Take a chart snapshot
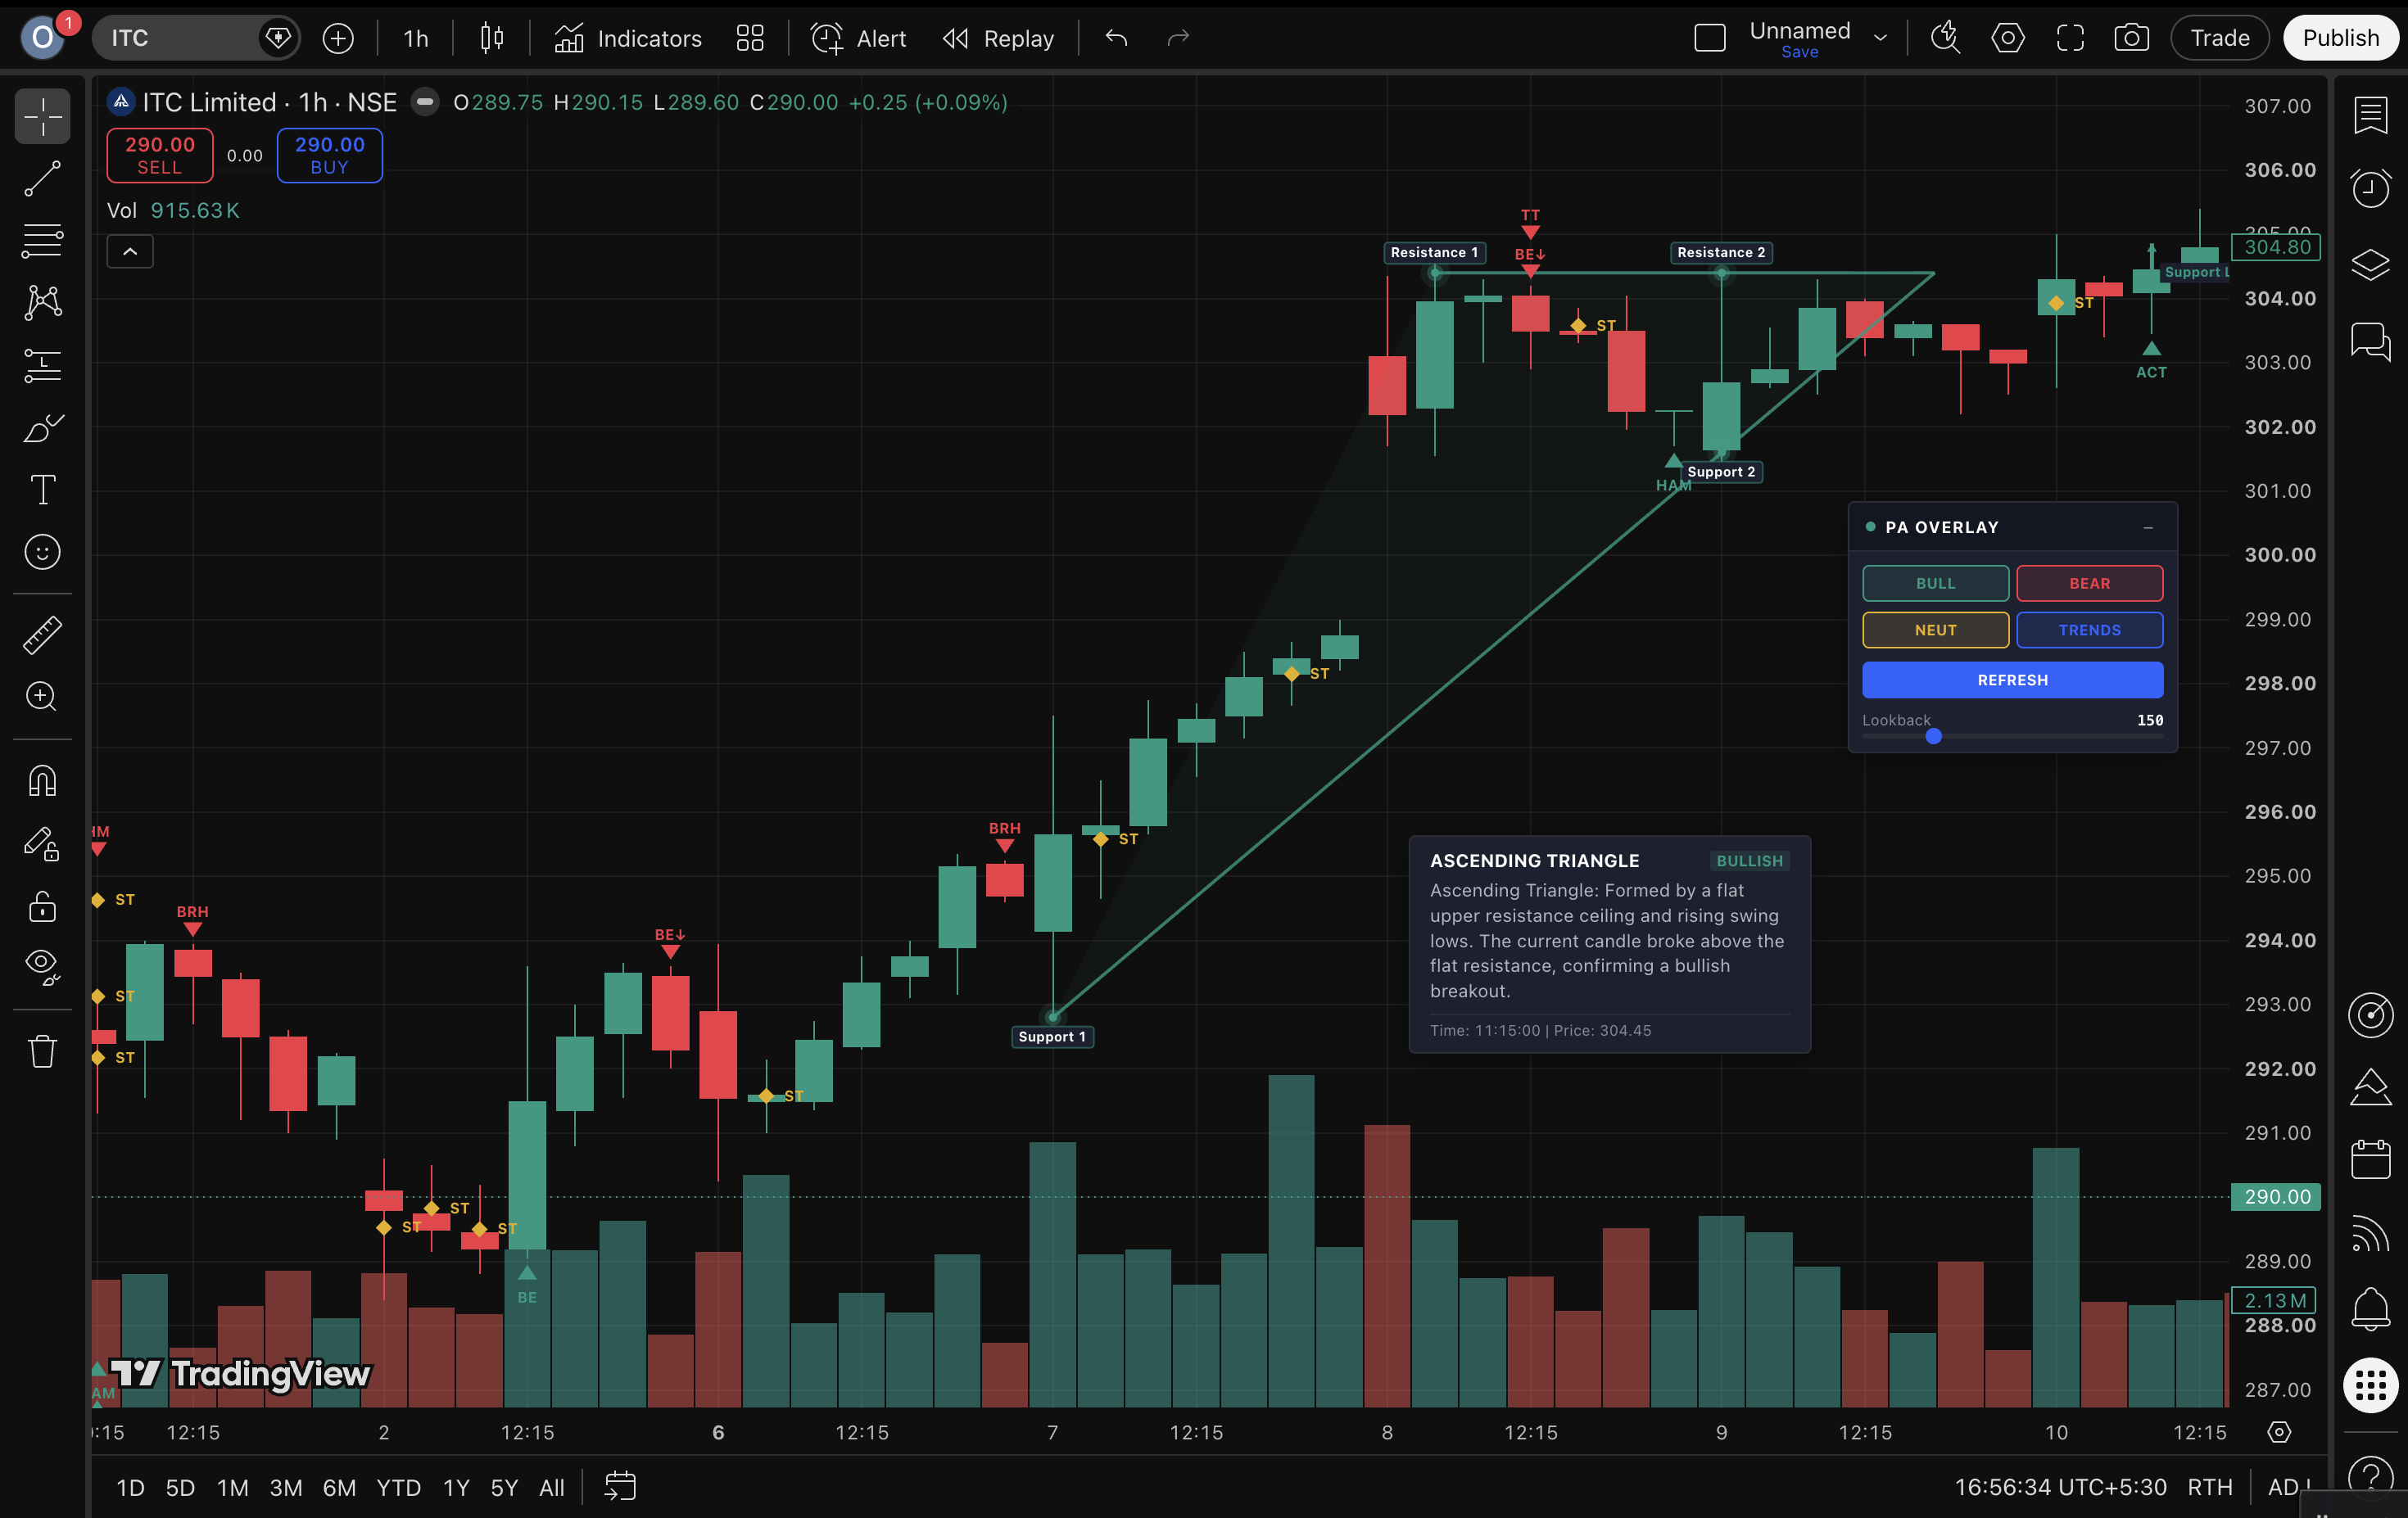Screen dimensions: 2408x1518 pos(2132,38)
